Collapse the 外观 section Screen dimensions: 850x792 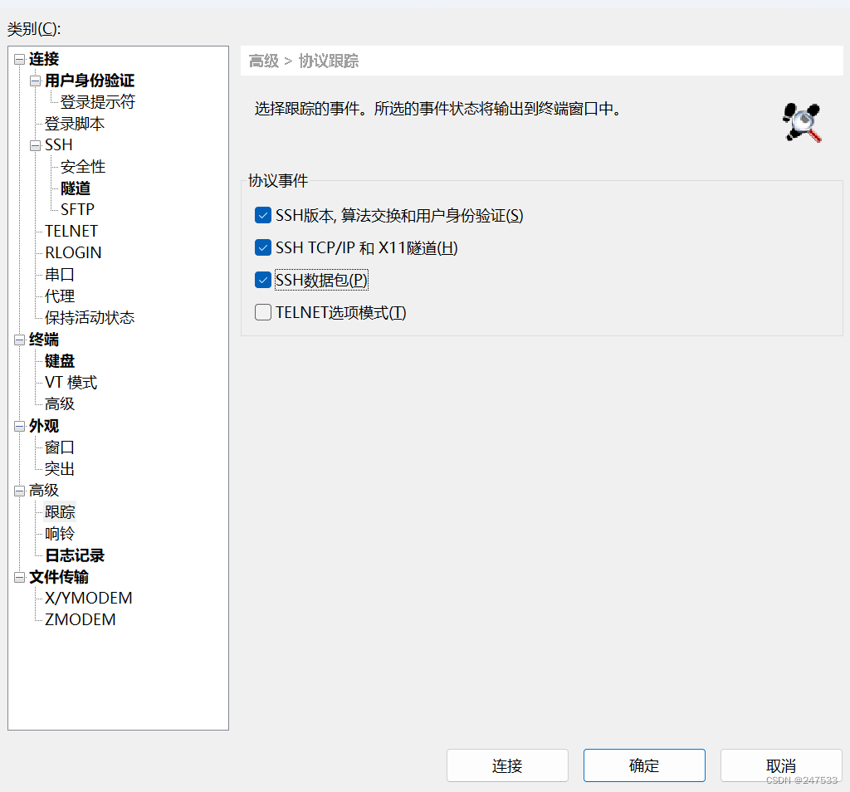click(x=18, y=425)
